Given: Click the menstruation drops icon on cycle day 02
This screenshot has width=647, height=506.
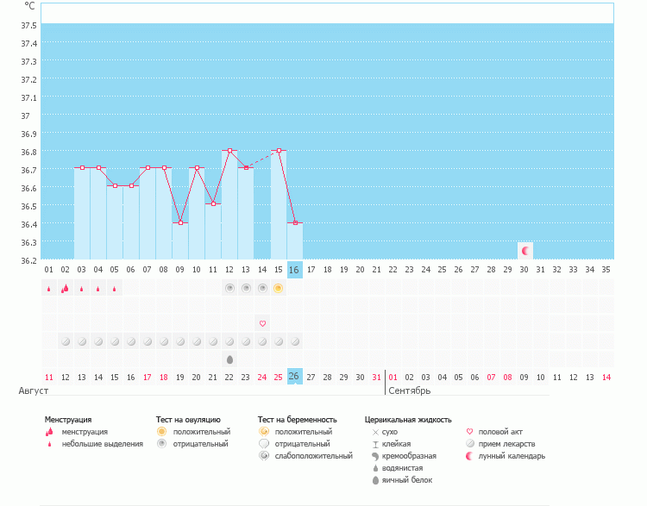Looking at the screenshot, I should 65,288.
